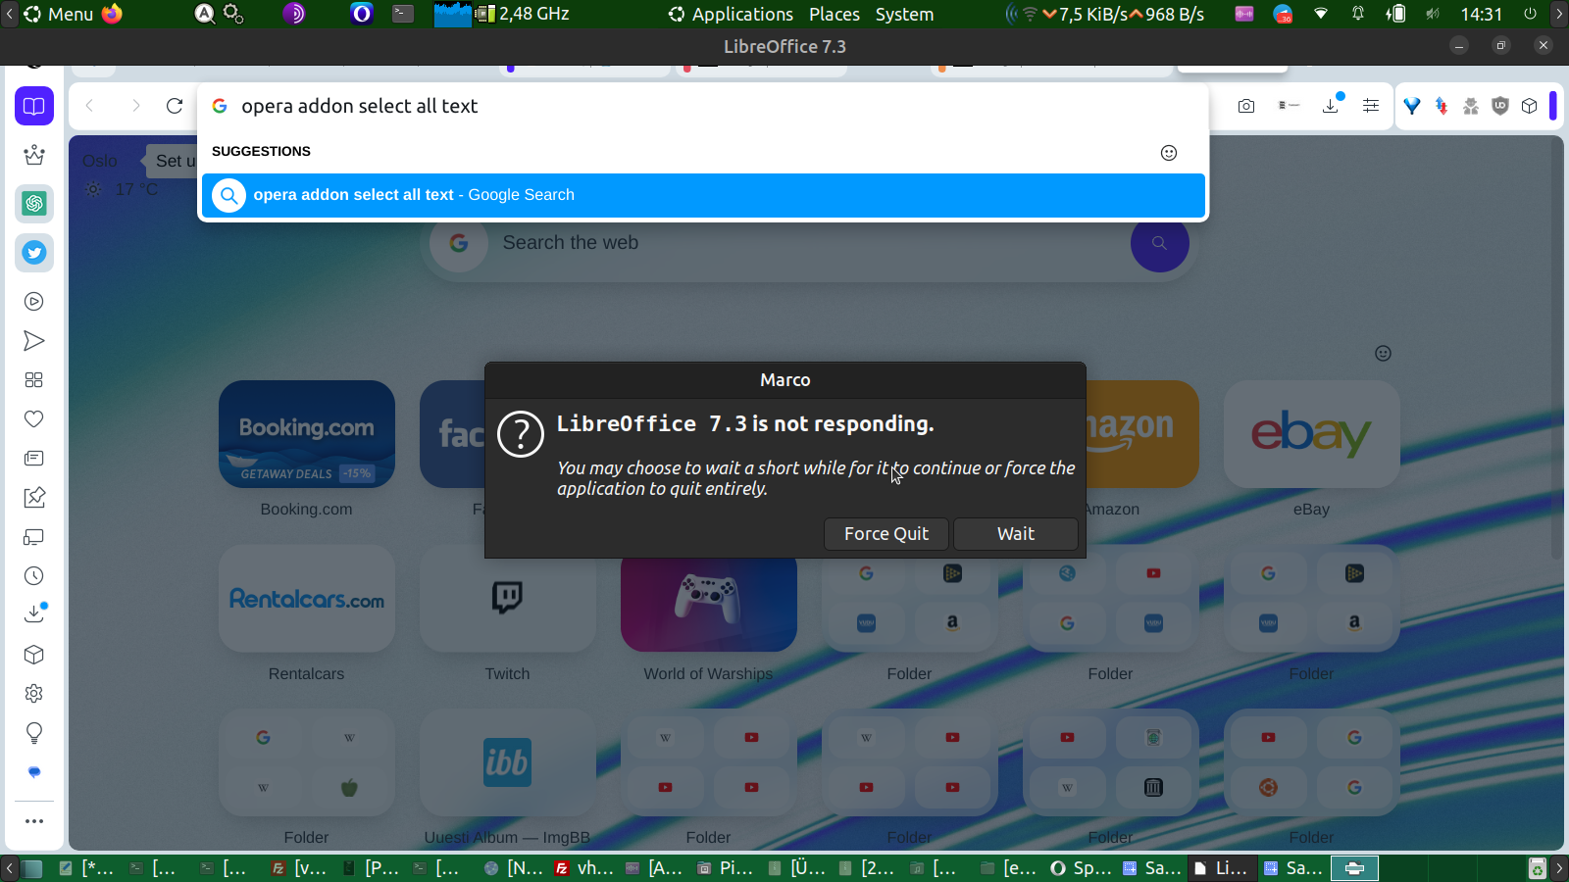Image resolution: width=1569 pixels, height=882 pixels.
Task: Click the lightbulb icon in sidebar
Action: (34, 733)
